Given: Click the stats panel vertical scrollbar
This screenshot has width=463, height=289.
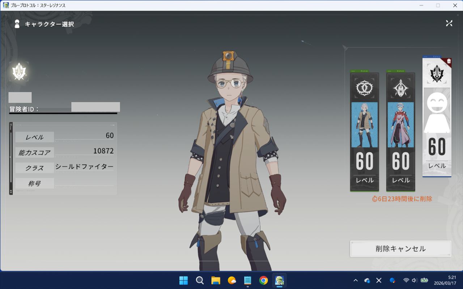Looking at the screenshot, I should 11,158.
